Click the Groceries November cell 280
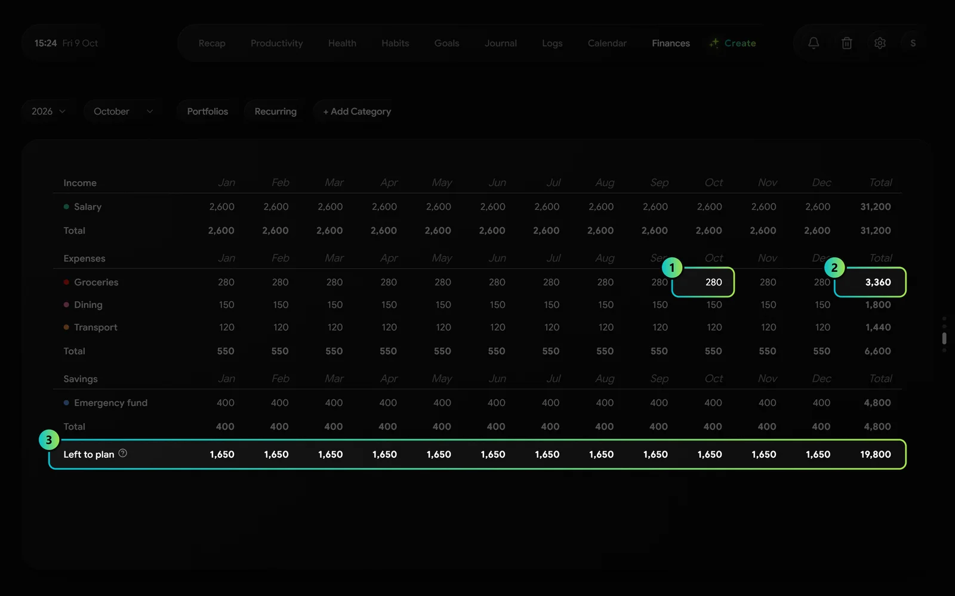Screen dimensions: 955x596 [768, 283]
